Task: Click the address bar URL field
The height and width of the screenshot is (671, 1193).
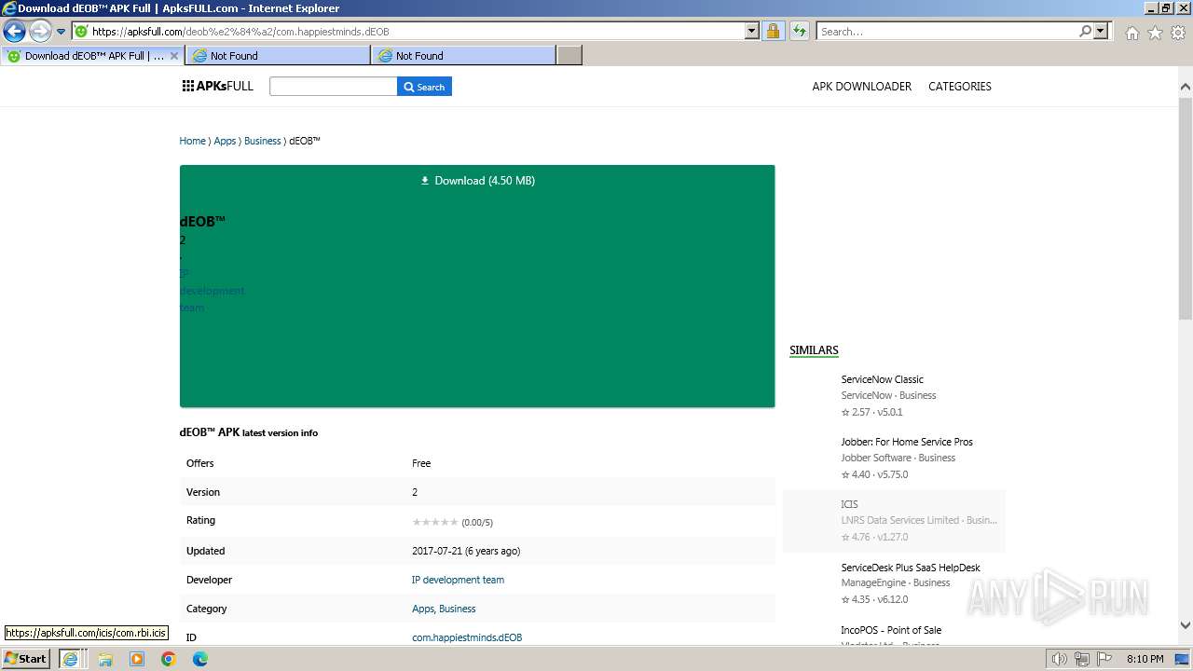Action: pyautogui.click(x=408, y=31)
